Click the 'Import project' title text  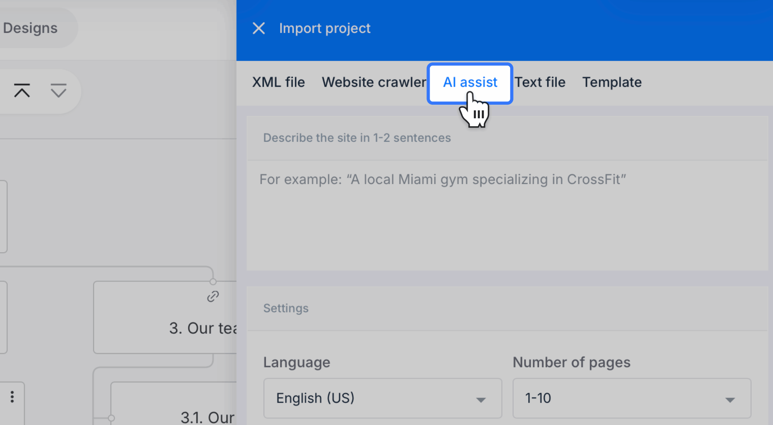[325, 28]
